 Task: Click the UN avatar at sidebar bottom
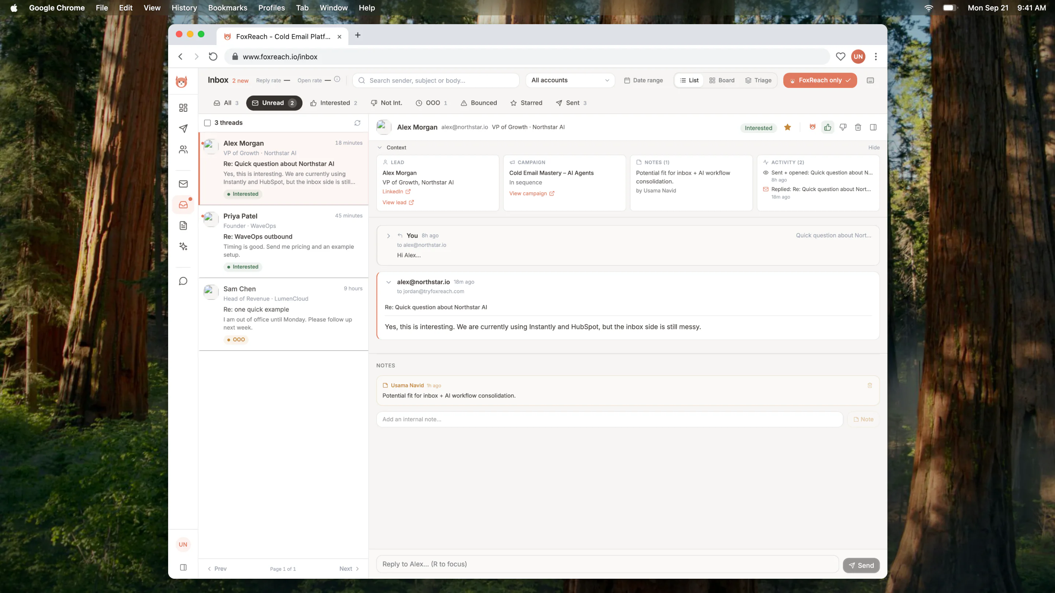pos(183,544)
